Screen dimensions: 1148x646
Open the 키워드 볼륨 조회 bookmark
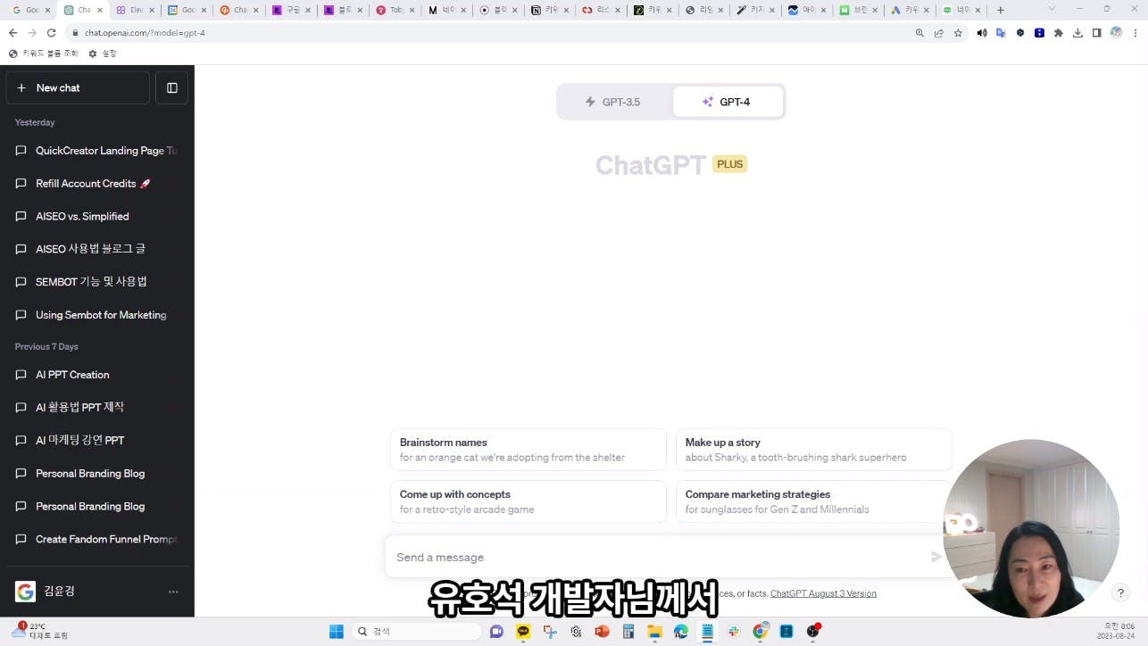tap(43, 54)
